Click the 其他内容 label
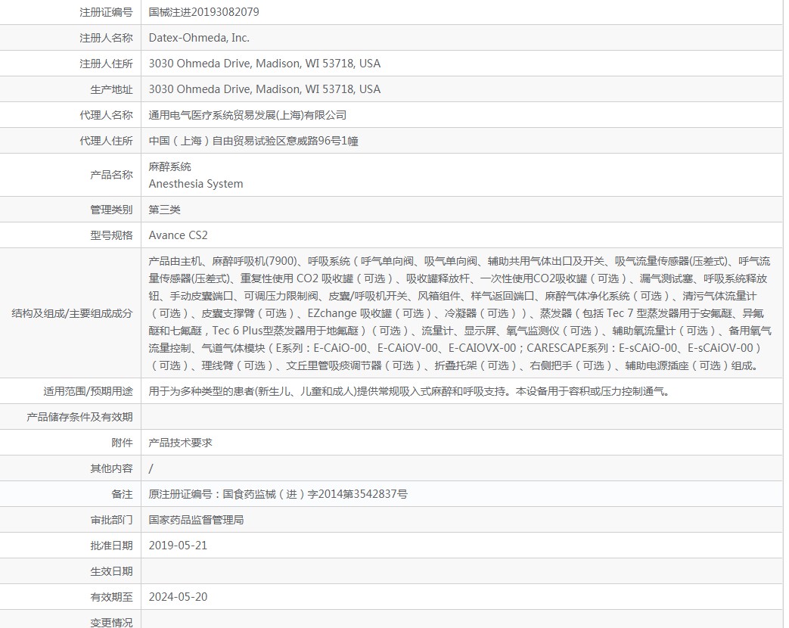 [x=112, y=468]
